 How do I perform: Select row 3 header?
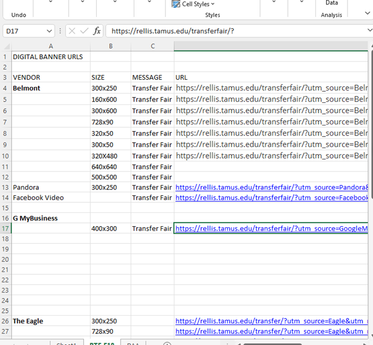(x=6, y=77)
